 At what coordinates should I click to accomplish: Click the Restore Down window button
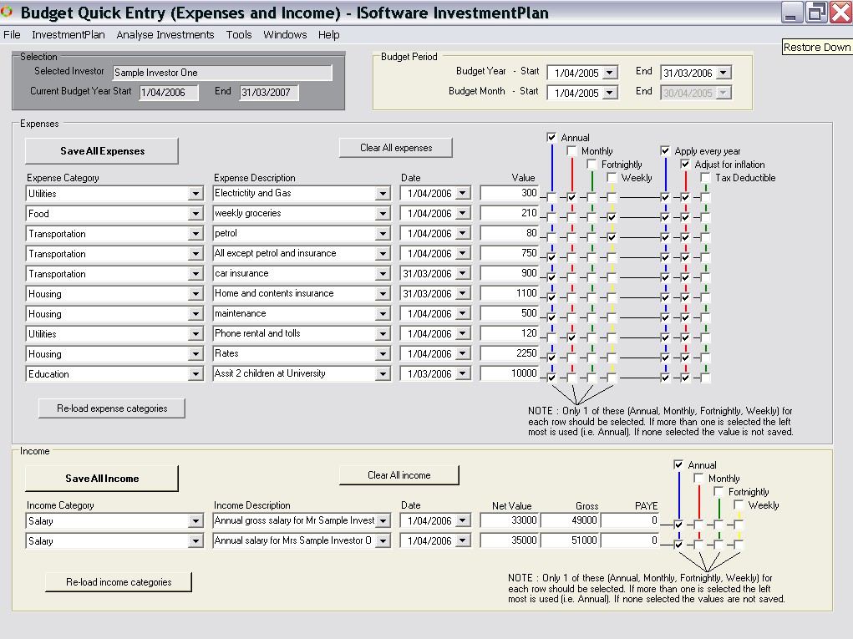click(x=815, y=12)
